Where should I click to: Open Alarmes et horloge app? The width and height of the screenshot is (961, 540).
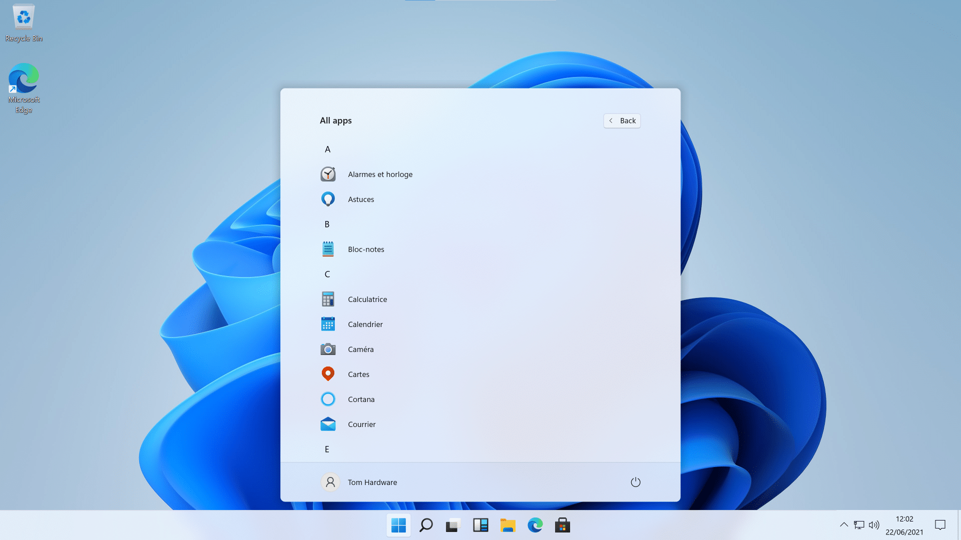click(380, 174)
